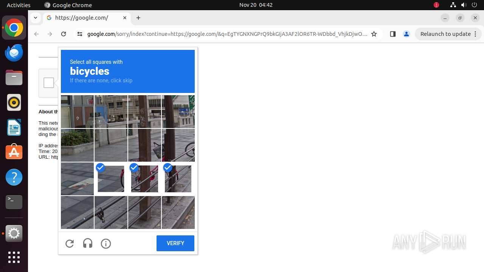This screenshot has height=272, width=484.
Task: Open Activities overview
Action: [x=19, y=5]
